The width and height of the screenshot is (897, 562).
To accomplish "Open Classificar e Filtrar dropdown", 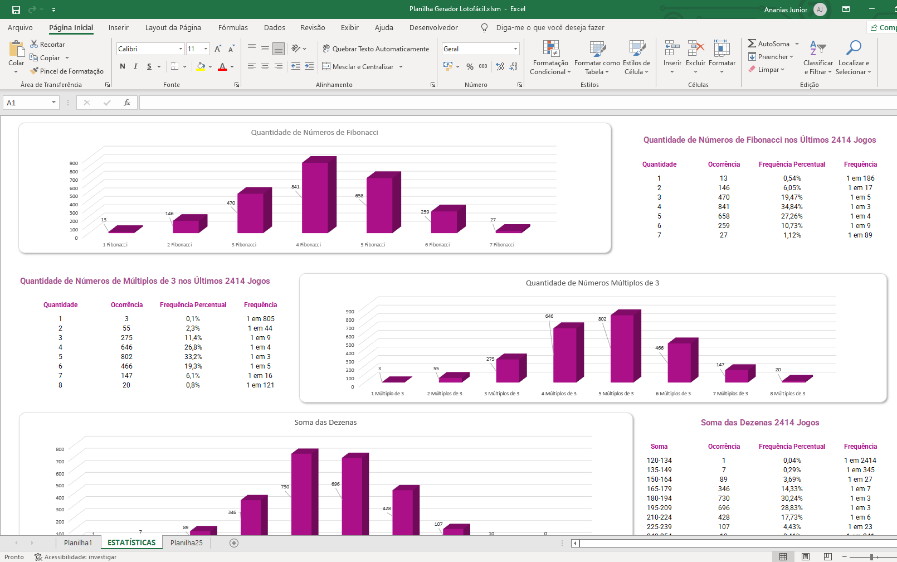I will 818,57.
